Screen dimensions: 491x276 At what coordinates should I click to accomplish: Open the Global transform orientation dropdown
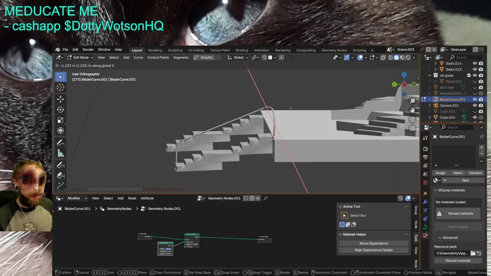237,58
